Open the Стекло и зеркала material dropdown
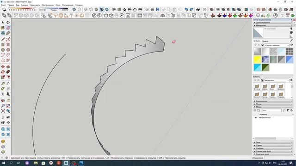This screenshot has width=296, height=166. click(277, 45)
